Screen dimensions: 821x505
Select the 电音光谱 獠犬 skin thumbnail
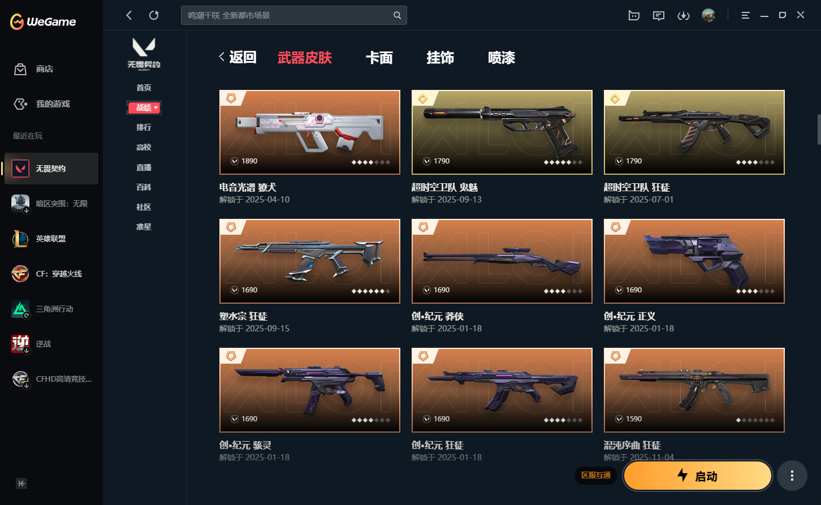(310, 132)
